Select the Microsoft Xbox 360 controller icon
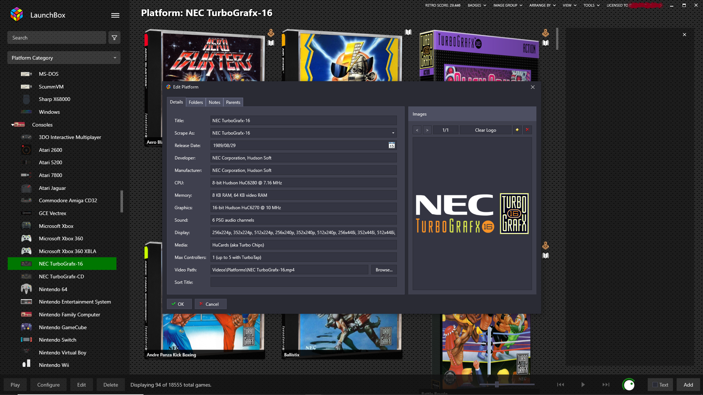The image size is (703, 395). pos(26,238)
